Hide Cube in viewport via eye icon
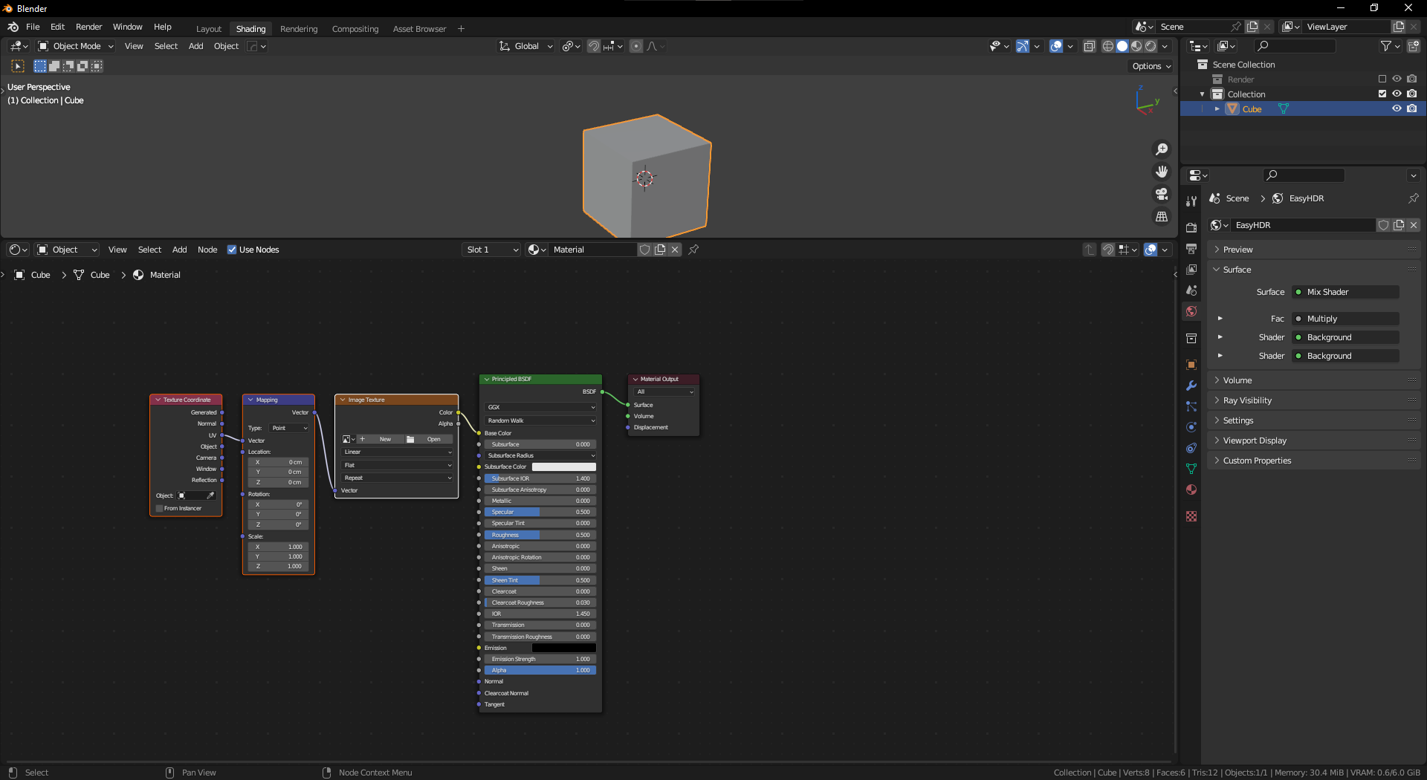This screenshot has width=1427, height=780. [1397, 108]
